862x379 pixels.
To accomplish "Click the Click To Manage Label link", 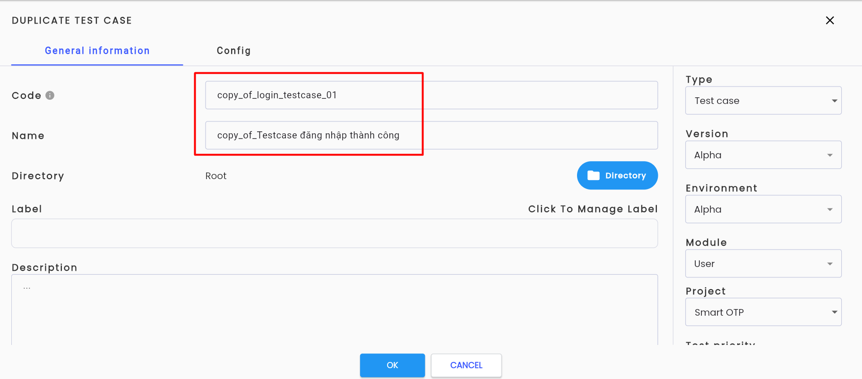I will [593, 209].
